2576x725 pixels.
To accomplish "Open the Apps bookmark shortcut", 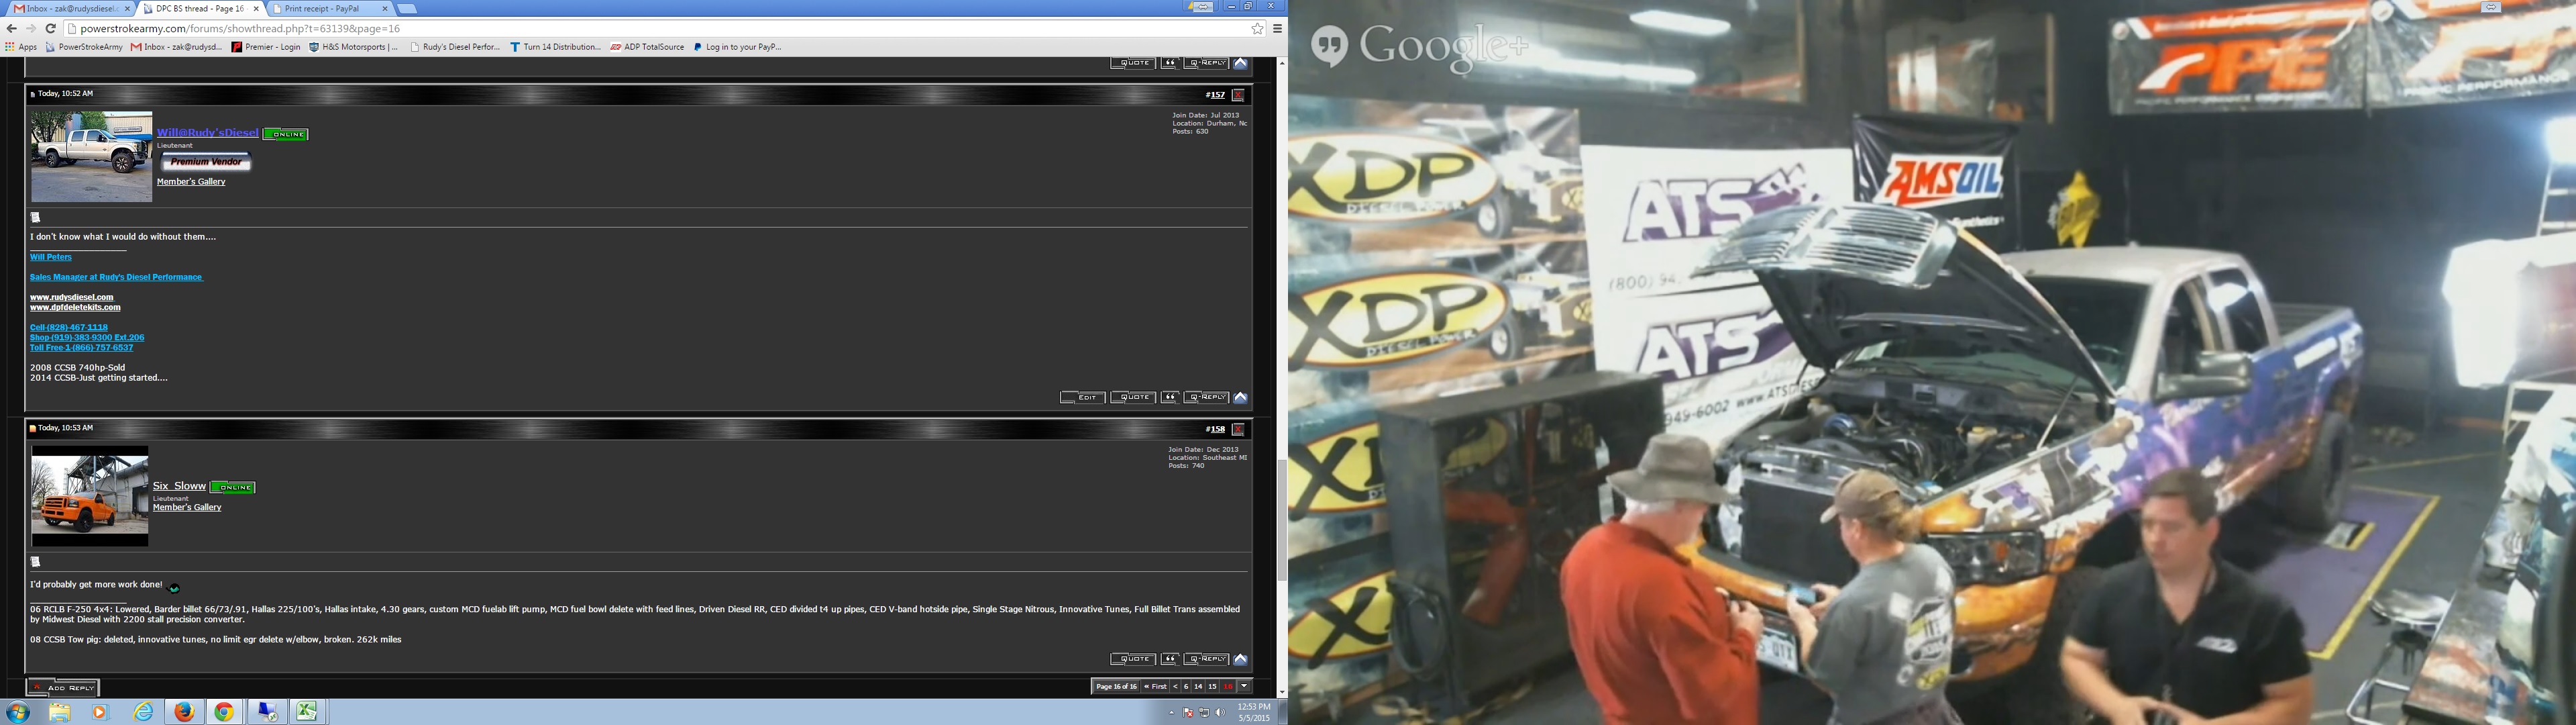I will point(21,47).
